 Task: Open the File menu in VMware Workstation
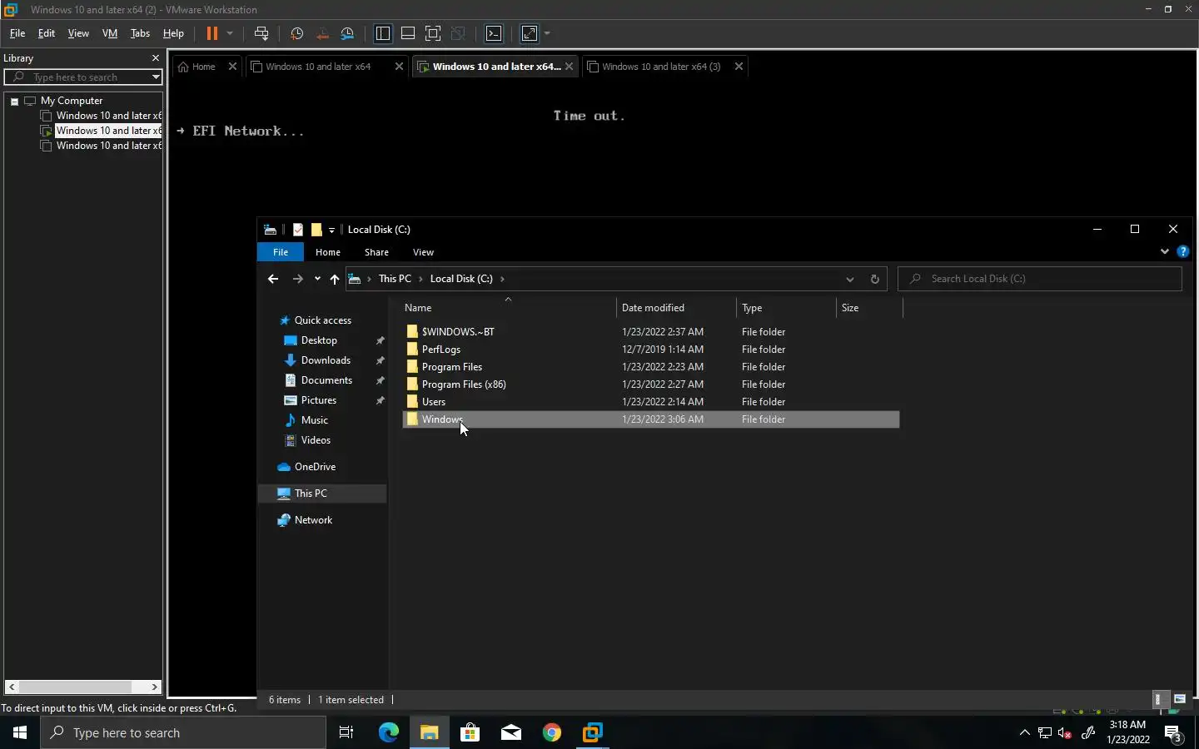tap(17, 33)
